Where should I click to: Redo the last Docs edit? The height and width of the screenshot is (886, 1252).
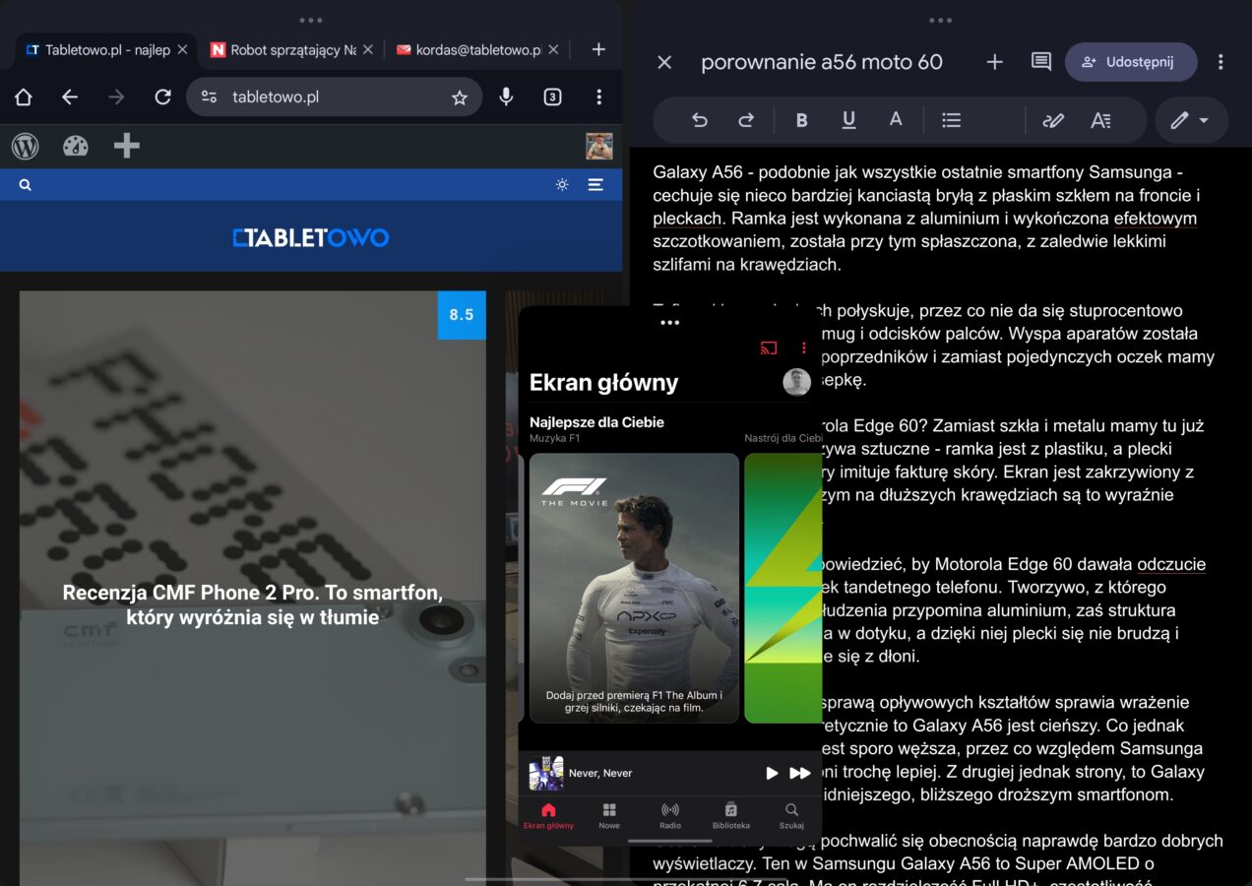[746, 120]
